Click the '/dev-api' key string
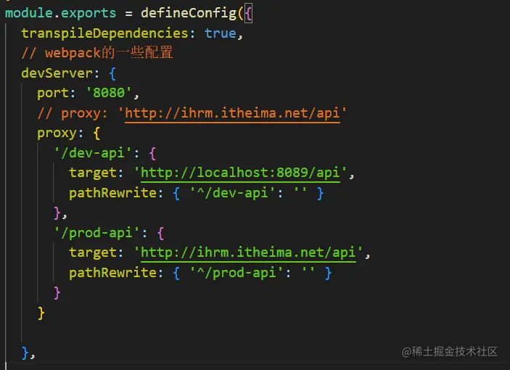Screen dimensions: 510x370 click(x=93, y=153)
